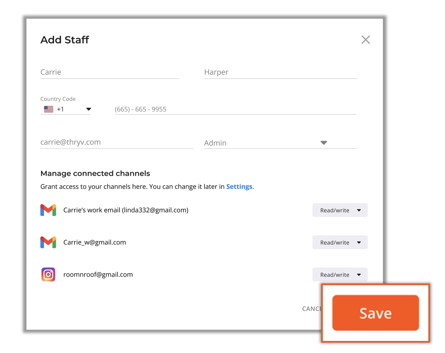Click Gmail icon for Carrie's work email

[48, 210]
